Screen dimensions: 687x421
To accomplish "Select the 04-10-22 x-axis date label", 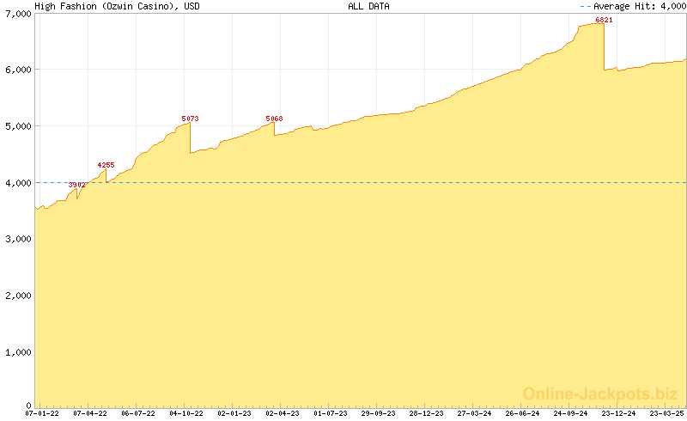I will 186,413.
